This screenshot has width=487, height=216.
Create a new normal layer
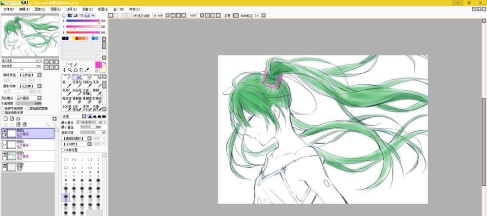5,118
